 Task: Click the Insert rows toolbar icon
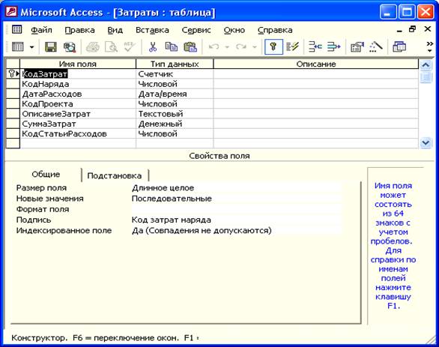coord(315,47)
